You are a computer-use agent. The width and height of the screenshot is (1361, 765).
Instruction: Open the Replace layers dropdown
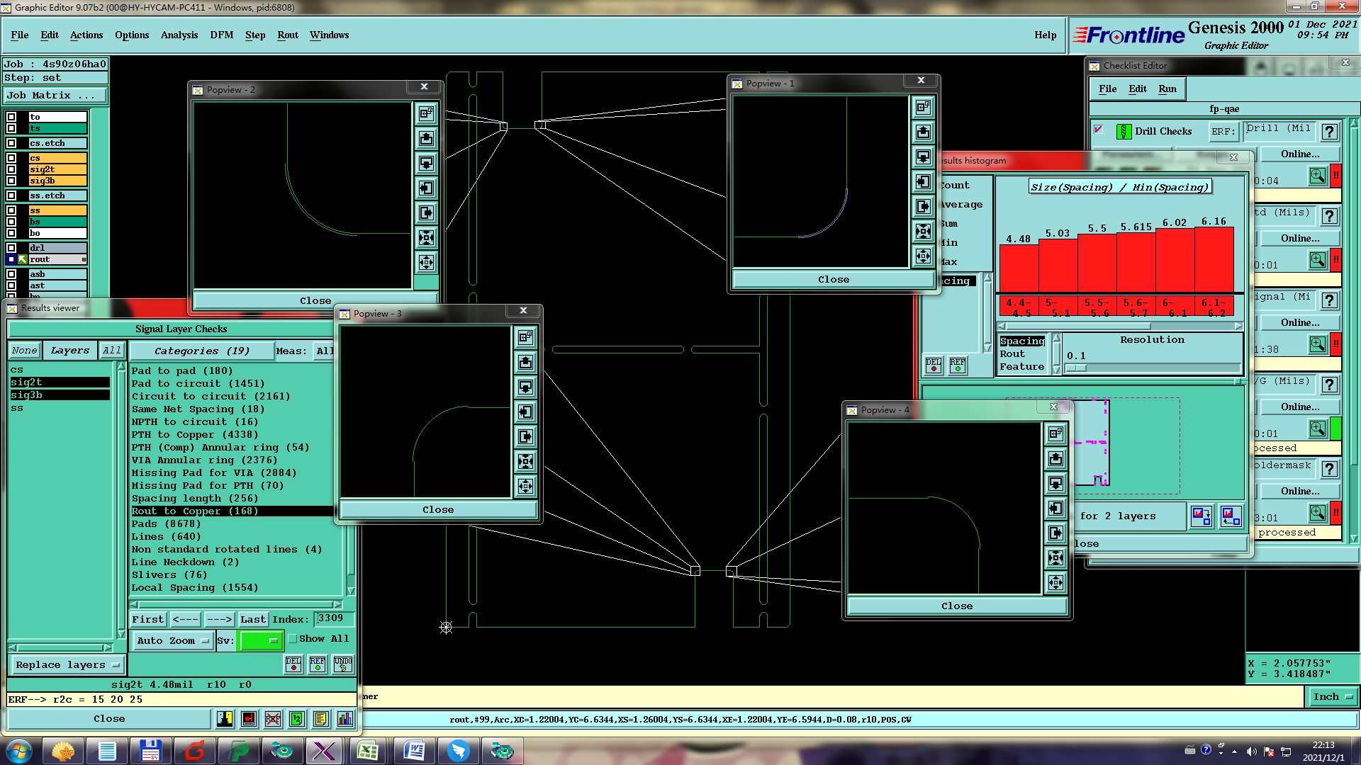(x=67, y=664)
